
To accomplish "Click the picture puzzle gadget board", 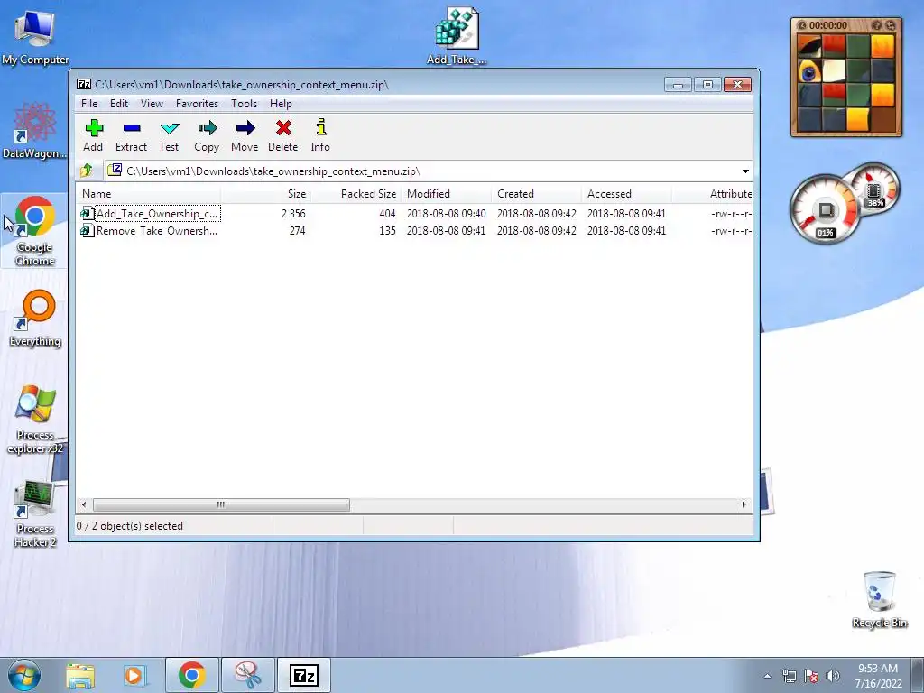I will tap(846, 82).
